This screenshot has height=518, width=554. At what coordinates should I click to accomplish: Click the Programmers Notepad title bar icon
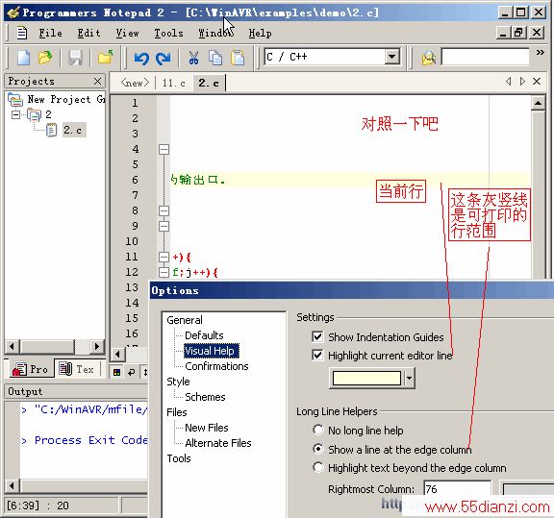(x=13, y=12)
